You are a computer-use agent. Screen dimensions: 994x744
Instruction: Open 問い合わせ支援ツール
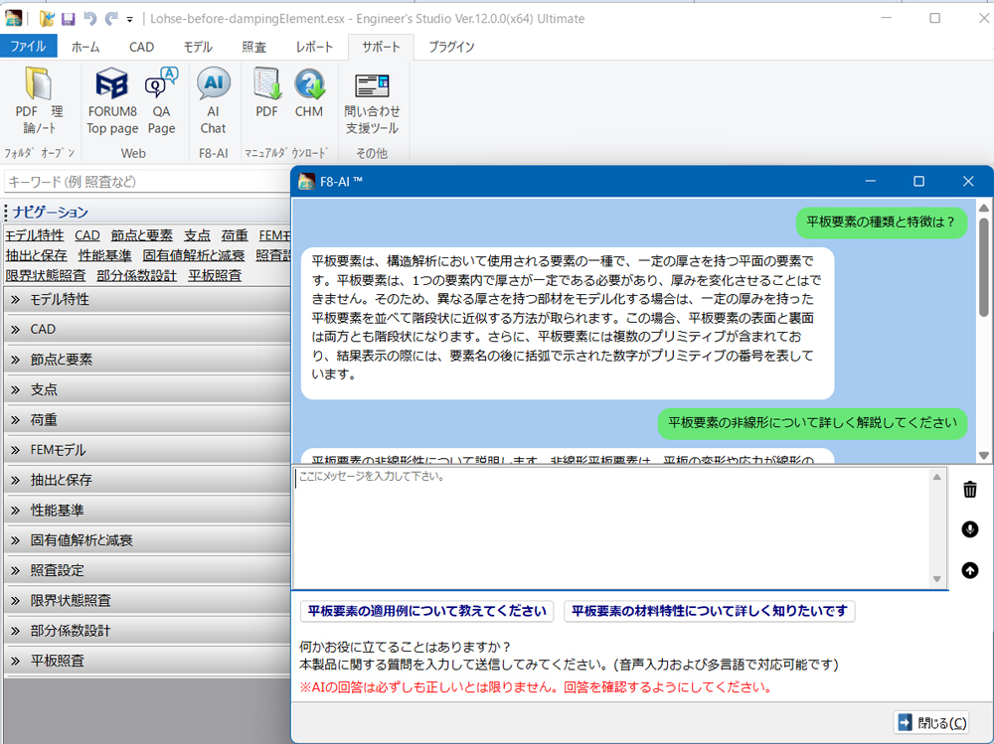(372, 100)
